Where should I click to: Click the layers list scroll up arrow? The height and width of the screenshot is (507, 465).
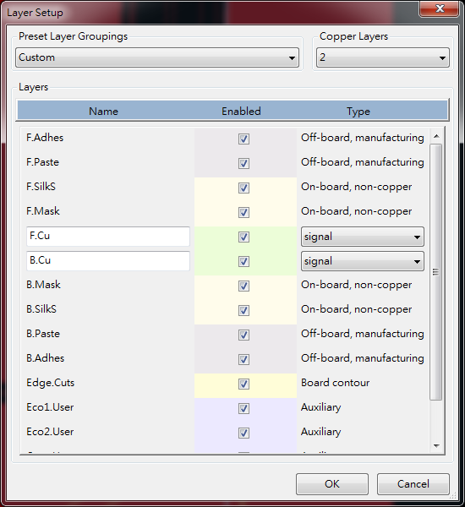tap(436, 136)
